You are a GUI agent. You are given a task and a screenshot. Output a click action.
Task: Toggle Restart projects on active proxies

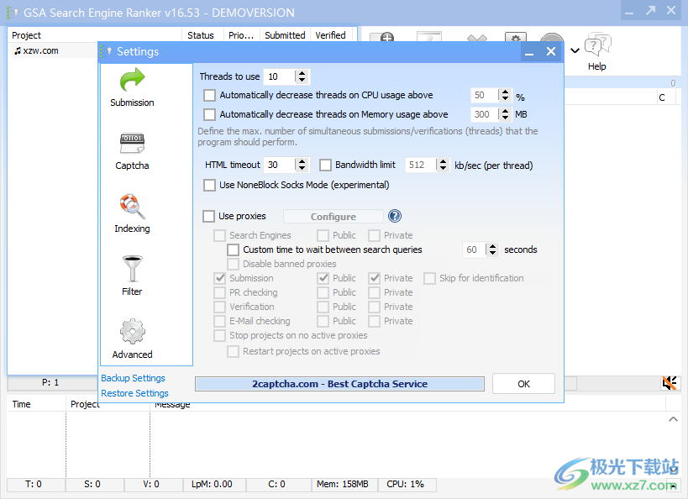click(233, 351)
